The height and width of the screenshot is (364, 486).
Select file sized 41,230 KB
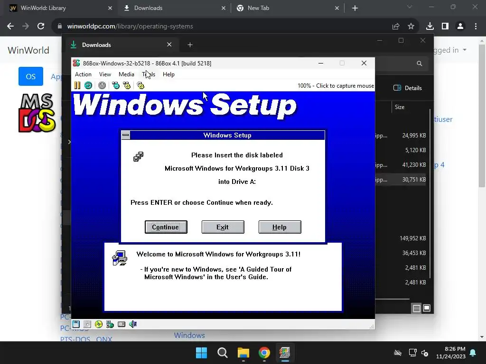(x=414, y=165)
